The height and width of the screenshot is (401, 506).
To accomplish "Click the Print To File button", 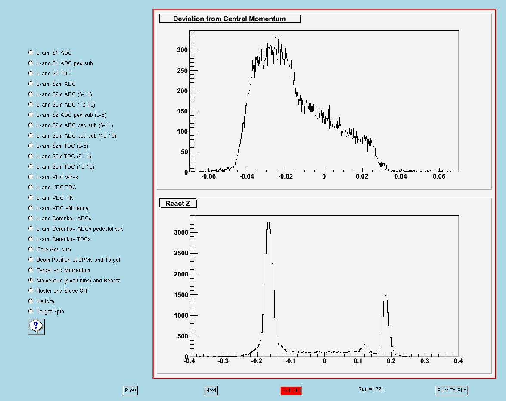I will pos(451,390).
